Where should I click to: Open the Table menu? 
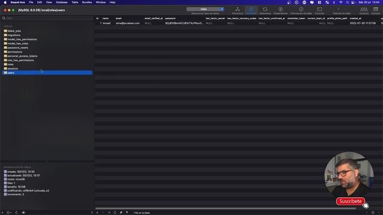click(x=75, y=2)
